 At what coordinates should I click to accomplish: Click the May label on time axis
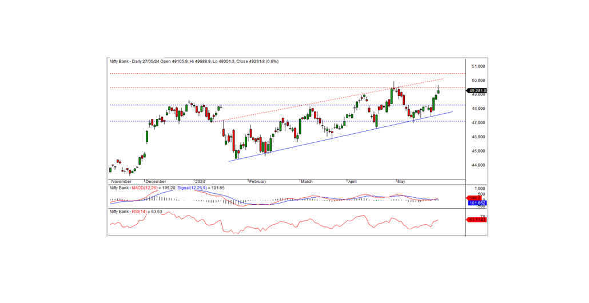tap(401, 182)
